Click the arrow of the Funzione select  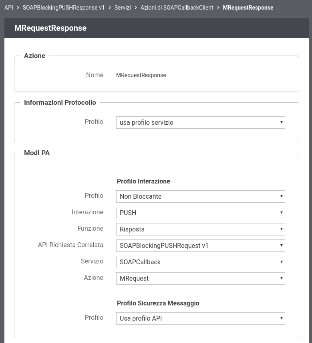click(x=281, y=229)
